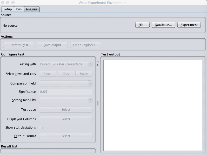Click the split pane divider handle
Viewport: 207px width, 155px height.
coord(98,103)
